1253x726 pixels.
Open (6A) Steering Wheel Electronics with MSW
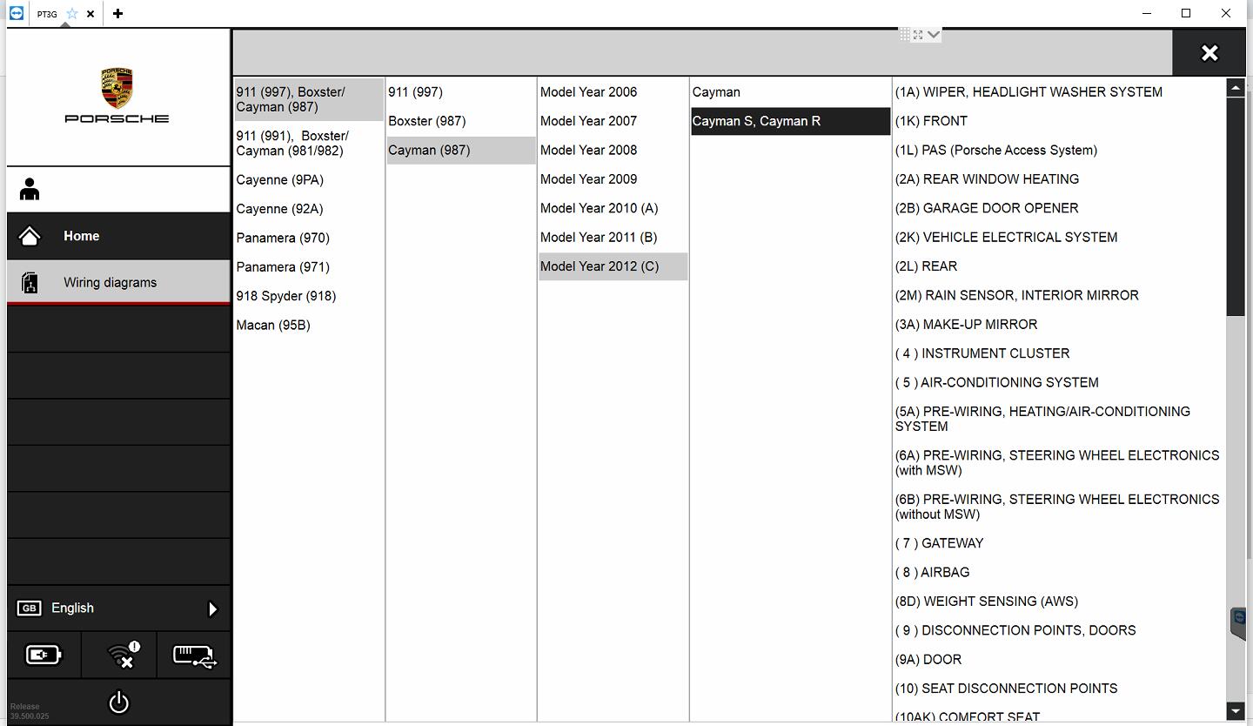click(1059, 462)
